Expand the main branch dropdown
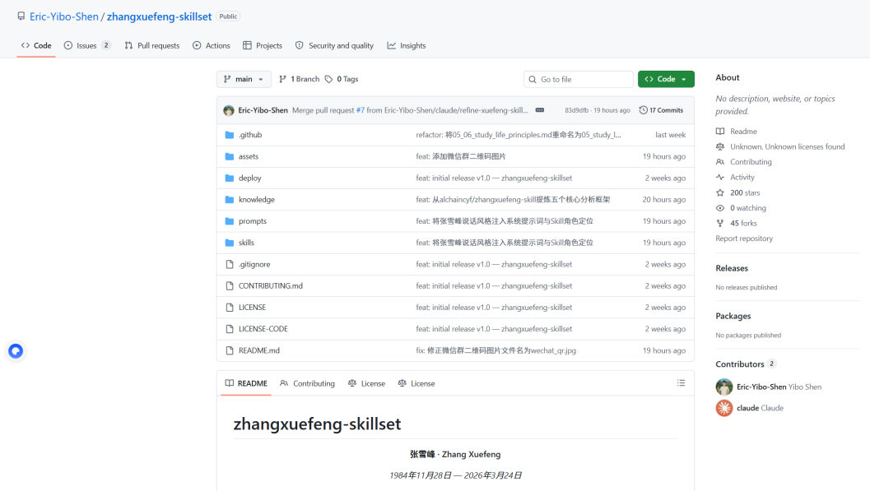 pos(244,80)
